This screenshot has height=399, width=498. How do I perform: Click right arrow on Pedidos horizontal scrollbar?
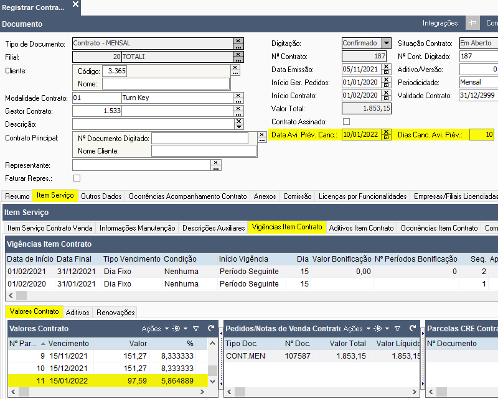(414, 392)
